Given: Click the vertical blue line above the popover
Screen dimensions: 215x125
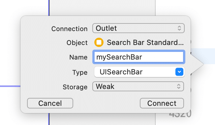Looking at the screenshot, I should (49, 8).
